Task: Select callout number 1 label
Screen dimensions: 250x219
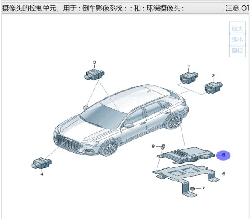Action: click(x=188, y=66)
